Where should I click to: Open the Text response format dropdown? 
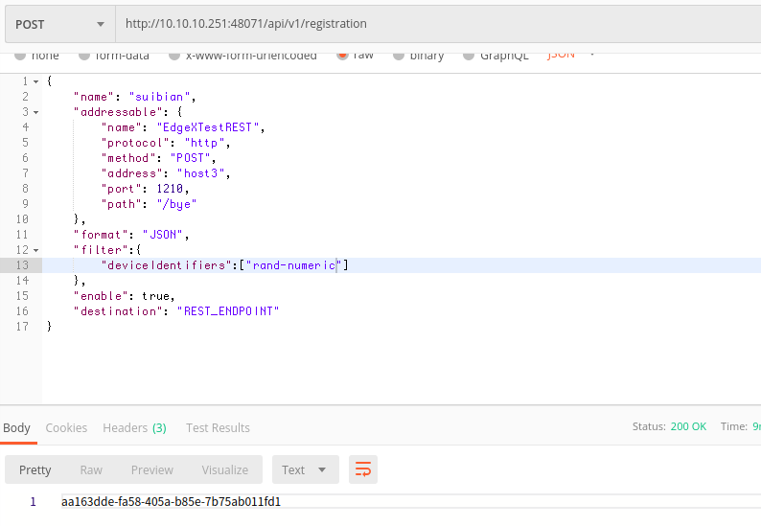click(x=304, y=469)
